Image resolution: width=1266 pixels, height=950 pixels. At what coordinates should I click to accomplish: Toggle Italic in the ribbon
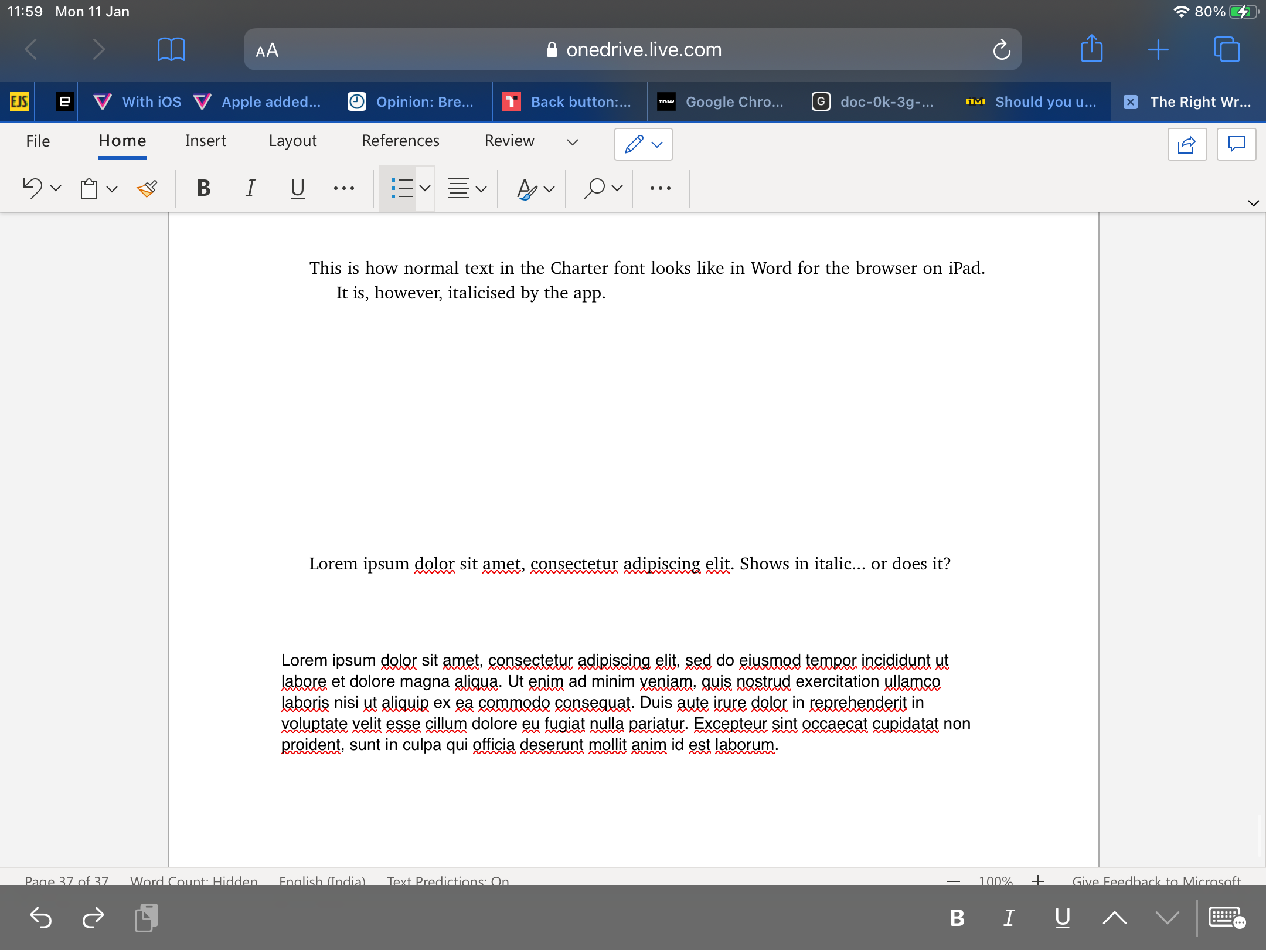pyautogui.click(x=250, y=188)
